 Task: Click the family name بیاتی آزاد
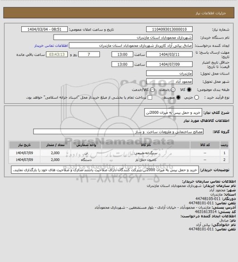click(x=203, y=225)
